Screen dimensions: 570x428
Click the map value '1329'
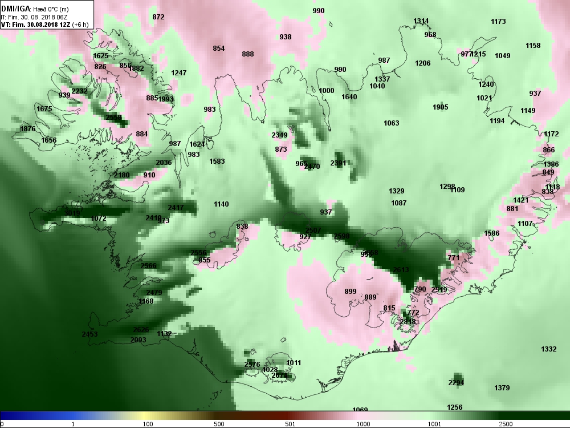397,191
